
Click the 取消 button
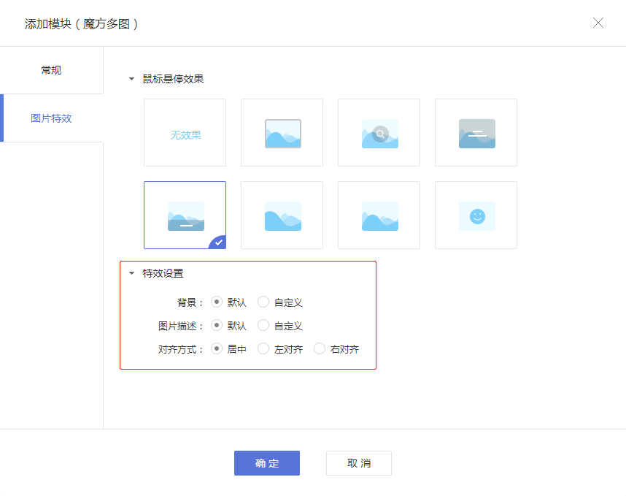[x=358, y=463]
